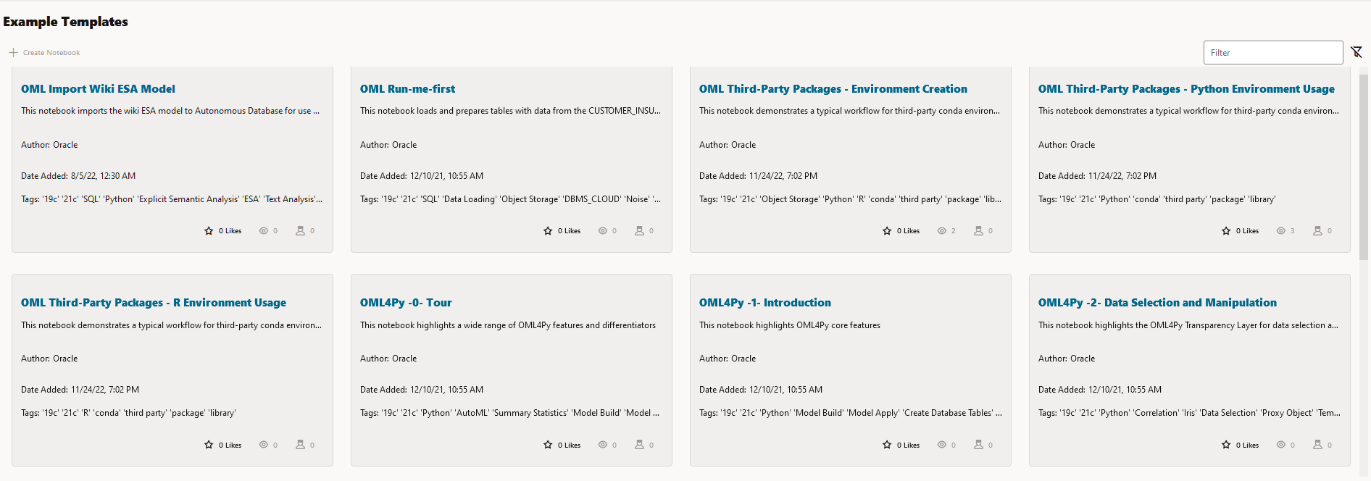
Task: Click Tags line on OML4Py -2- Data Selection card
Action: (x=1189, y=413)
